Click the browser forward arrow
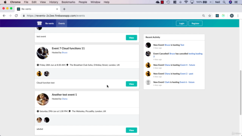Image resolution: width=242 pixels, height=136 pixels. (x=10, y=16)
